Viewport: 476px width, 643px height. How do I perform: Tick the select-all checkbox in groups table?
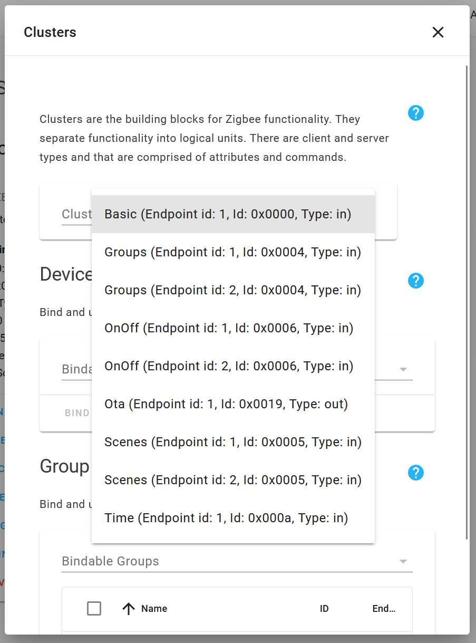click(94, 609)
